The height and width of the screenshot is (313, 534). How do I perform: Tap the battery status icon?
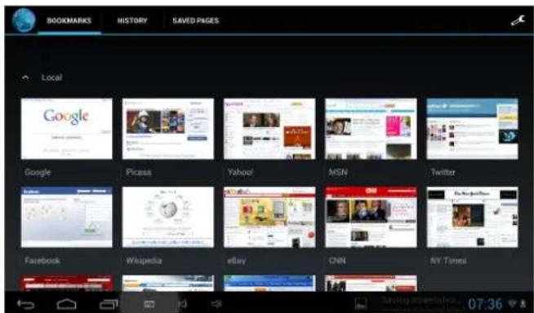coord(523,303)
